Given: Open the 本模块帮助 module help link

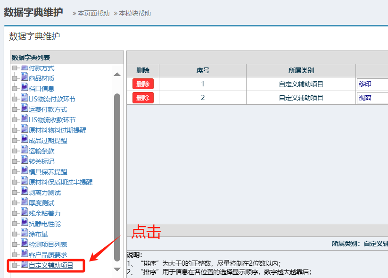Looking at the screenshot, I should pos(135,13).
